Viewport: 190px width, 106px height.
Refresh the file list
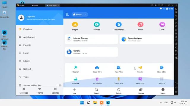tap(119, 91)
